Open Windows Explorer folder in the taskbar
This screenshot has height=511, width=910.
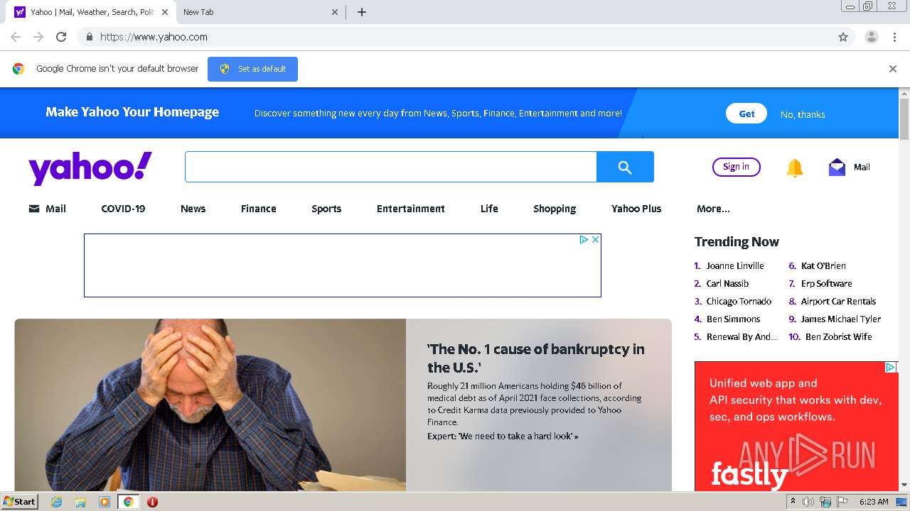tap(80, 502)
